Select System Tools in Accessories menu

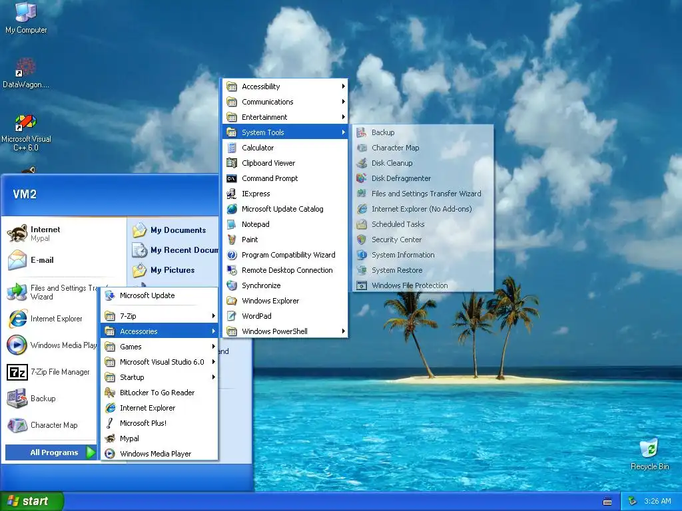(x=285, y=132)
